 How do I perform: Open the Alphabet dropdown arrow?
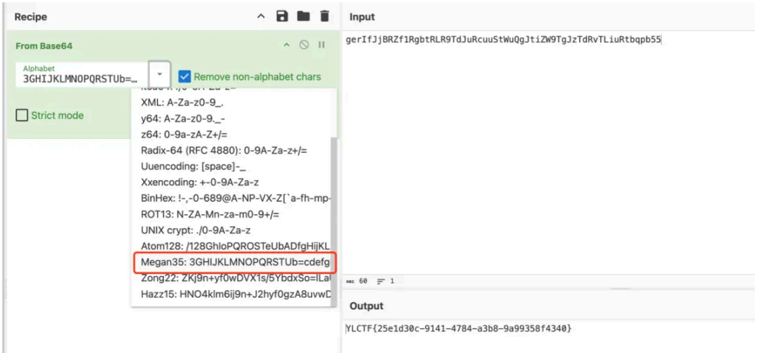coord(159,74)
